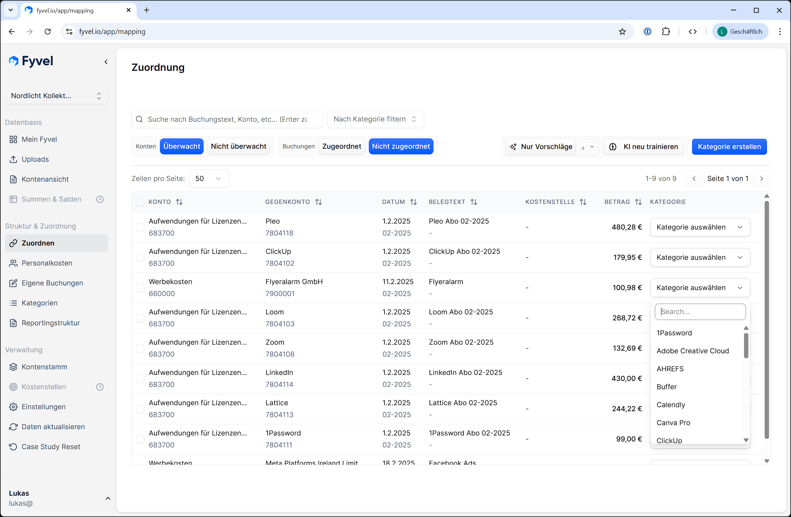Viewport: 791px width, 517px height.
Task: Close category dropdown on Flyeralarm row
Action: click(x=700, y=288)
